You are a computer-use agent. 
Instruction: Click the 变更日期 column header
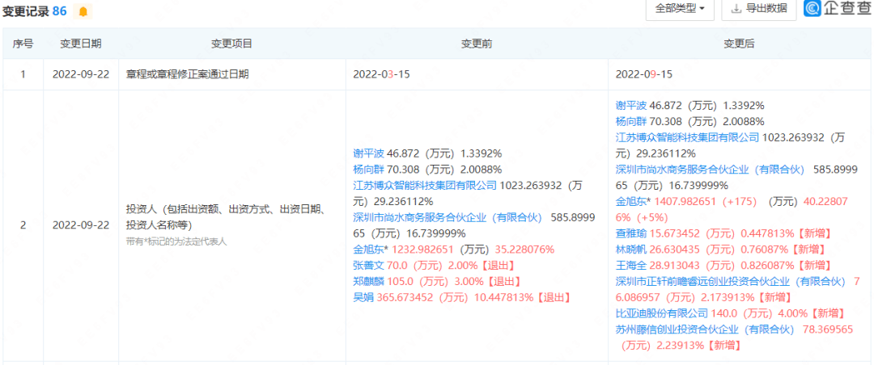[x=81, y=44]
